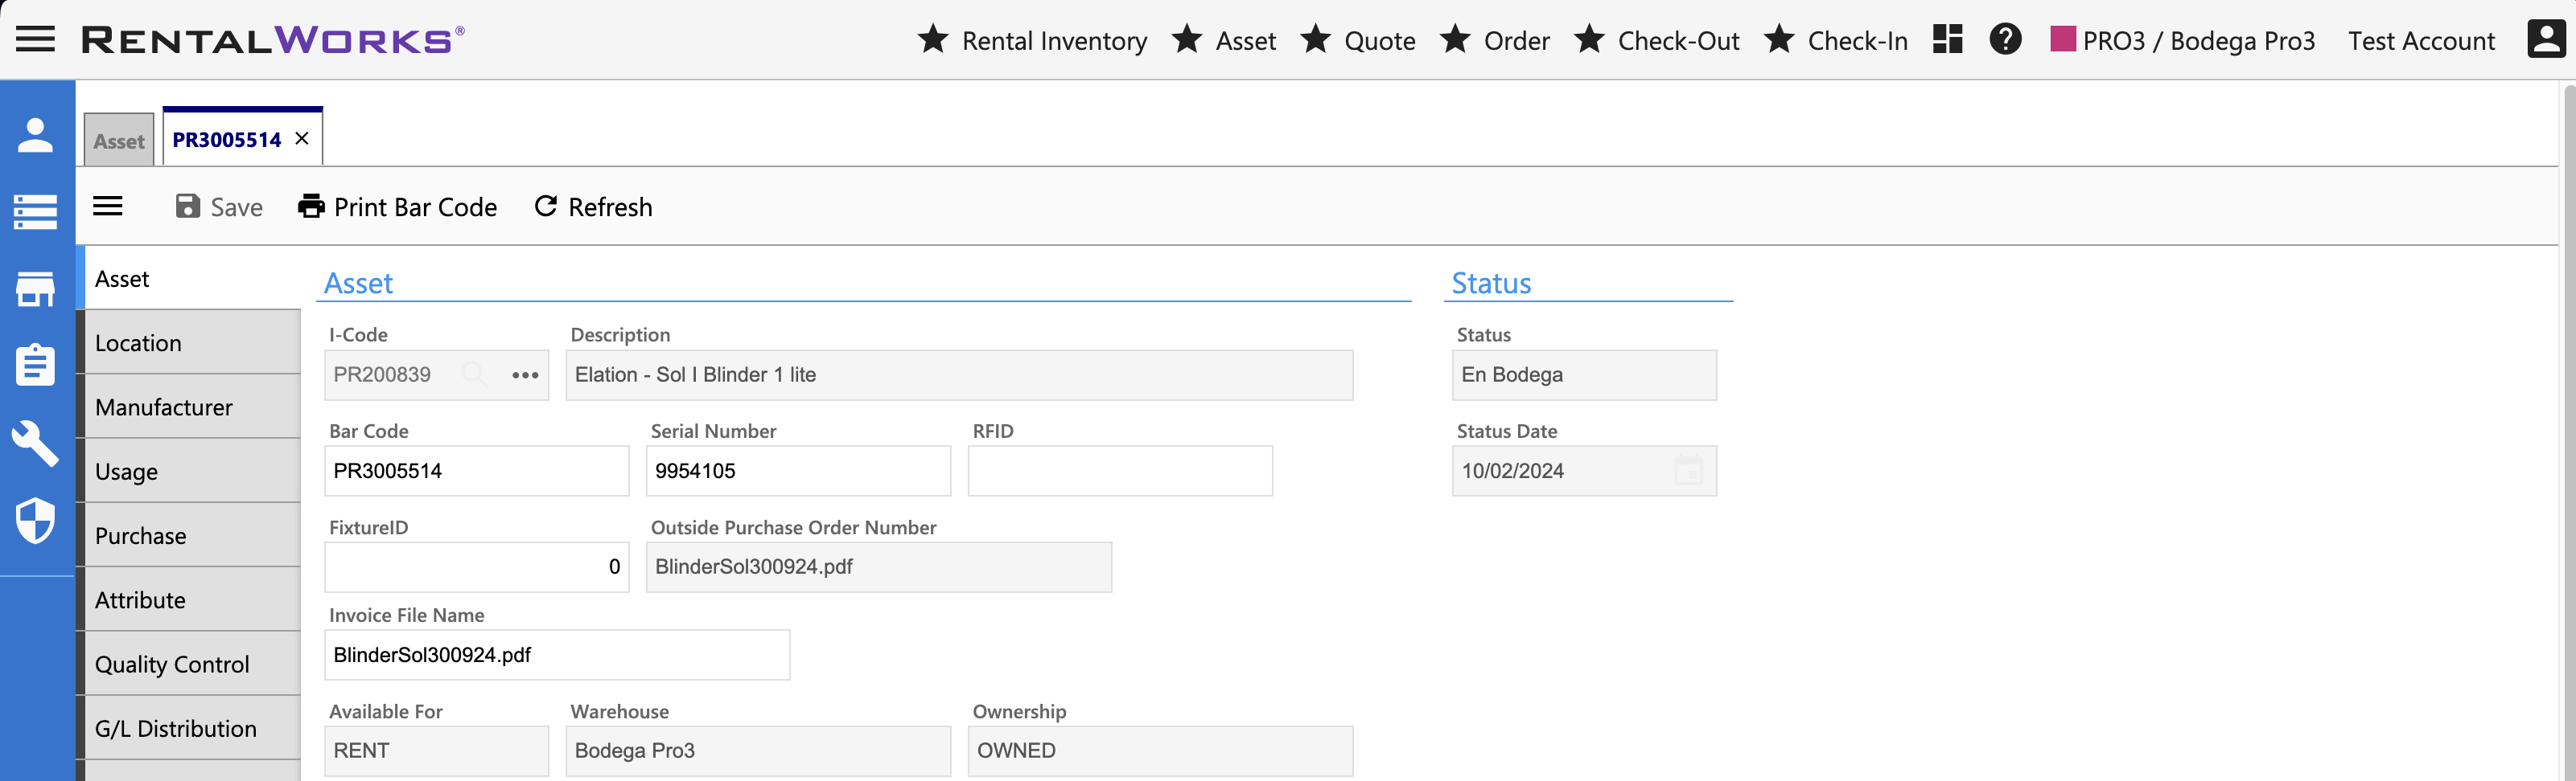Select PRO3 / Bodega Pro3 location
The image size is (2576, 781).
(x=2199, y=41)
